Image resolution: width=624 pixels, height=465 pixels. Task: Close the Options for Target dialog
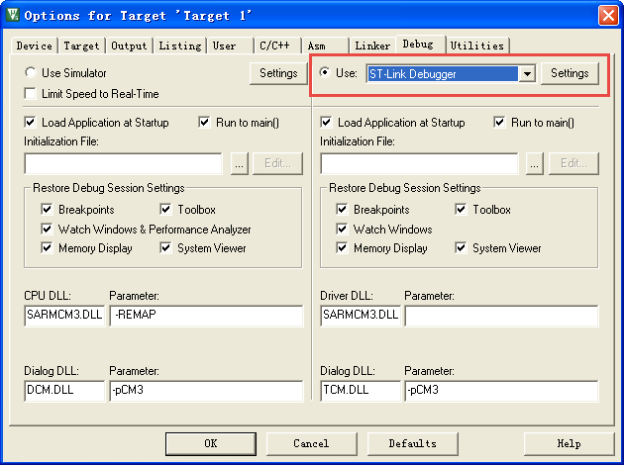(x=608, y=16)
